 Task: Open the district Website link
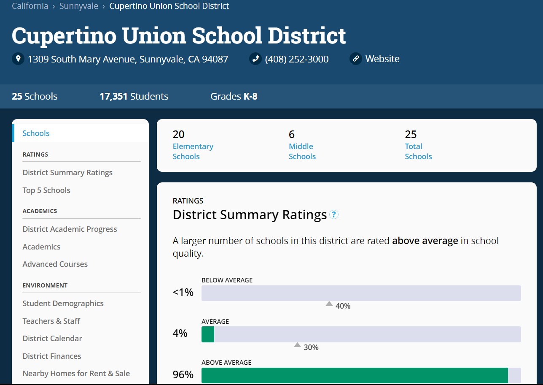click(x=382, y=59)
